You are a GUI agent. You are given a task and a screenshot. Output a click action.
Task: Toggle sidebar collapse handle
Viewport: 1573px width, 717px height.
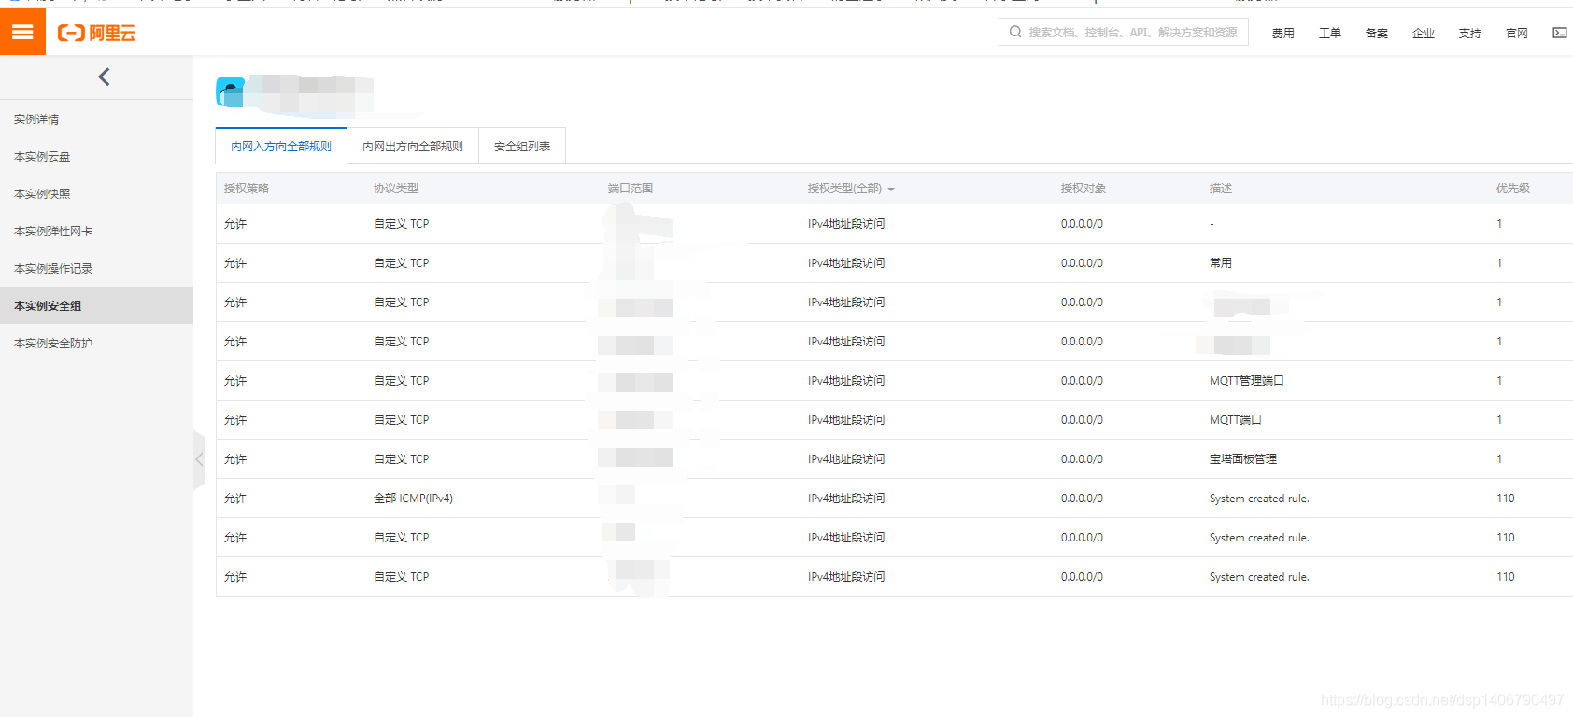199,459
